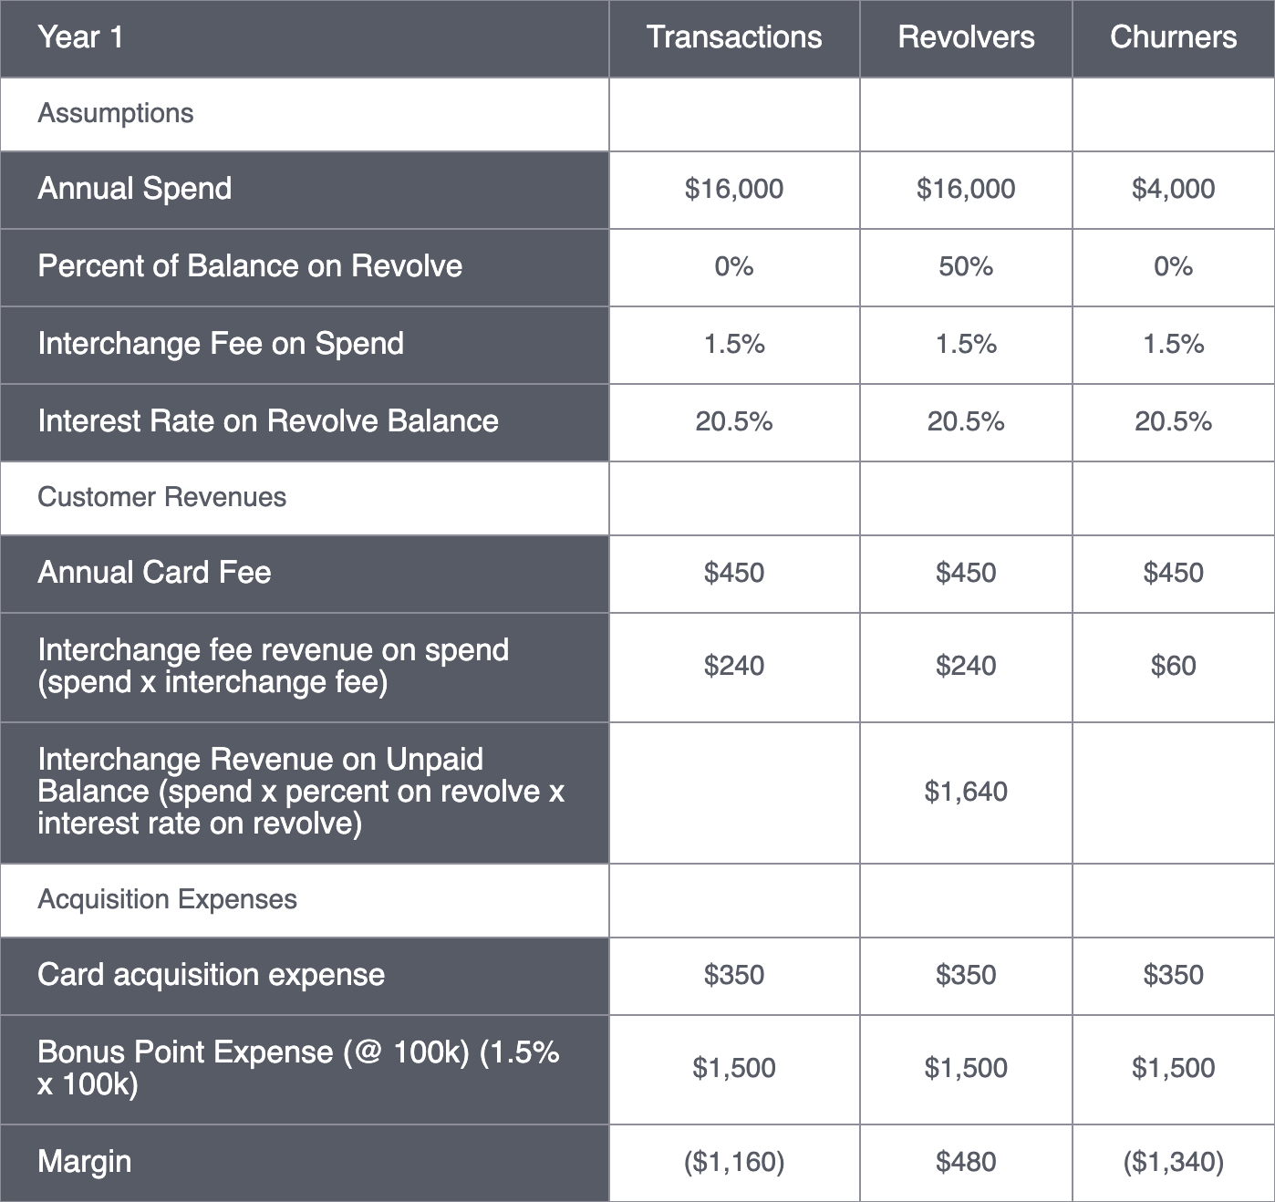Select the Churners column header

(x=1174, y=38)
